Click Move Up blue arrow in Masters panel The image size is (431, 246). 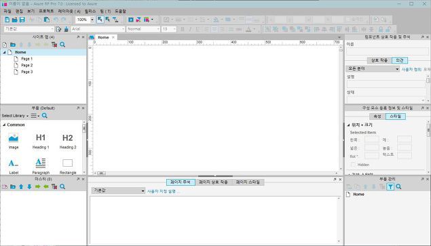pos(21,186)
